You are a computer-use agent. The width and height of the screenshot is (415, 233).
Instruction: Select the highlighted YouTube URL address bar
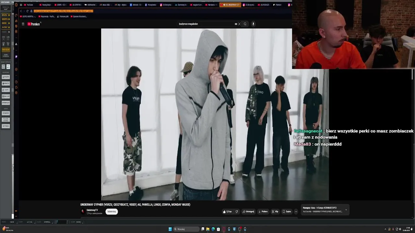[x=63, y=11]
